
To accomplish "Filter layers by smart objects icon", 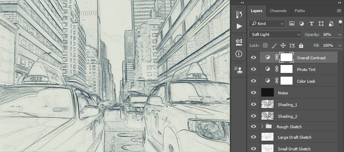I will point(331,24).
